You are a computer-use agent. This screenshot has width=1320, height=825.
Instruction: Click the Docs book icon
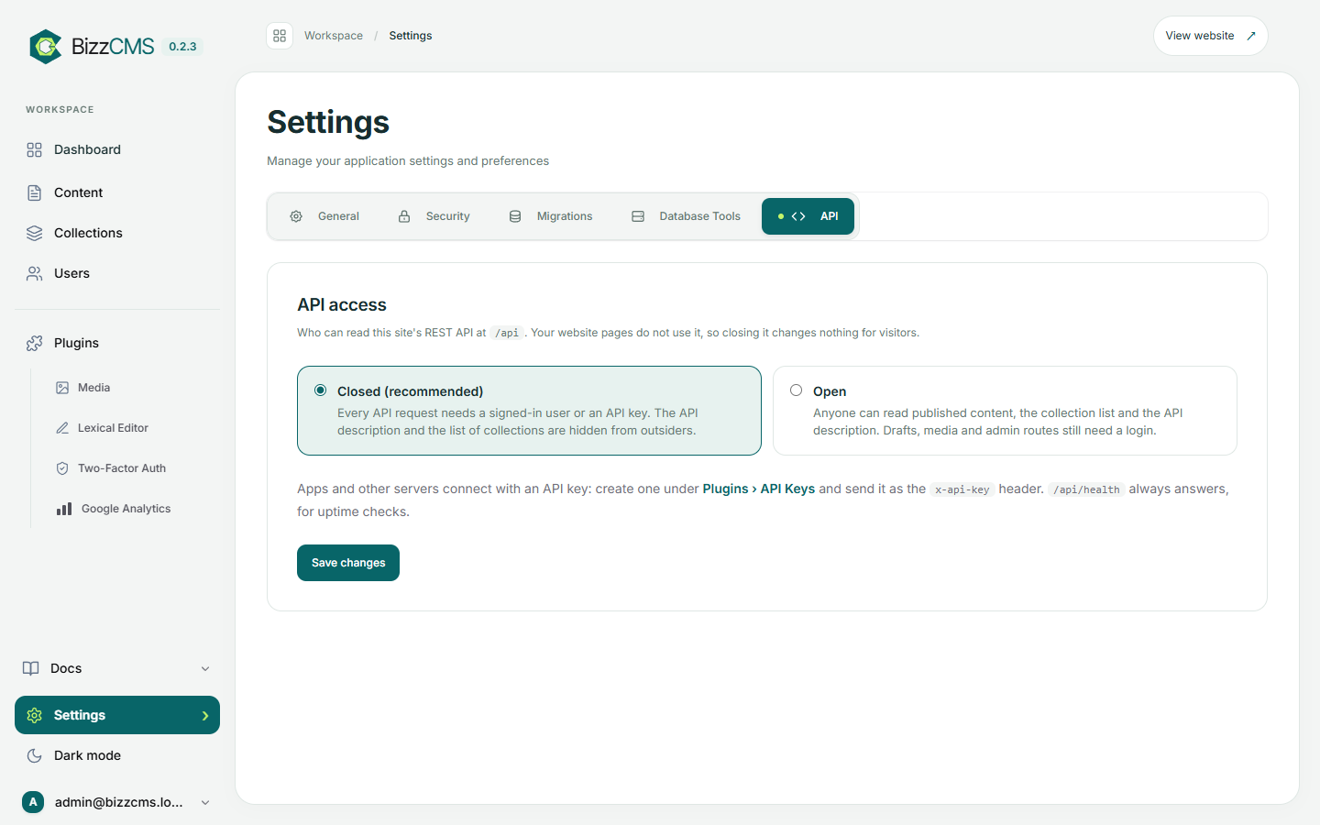(31, 668)
